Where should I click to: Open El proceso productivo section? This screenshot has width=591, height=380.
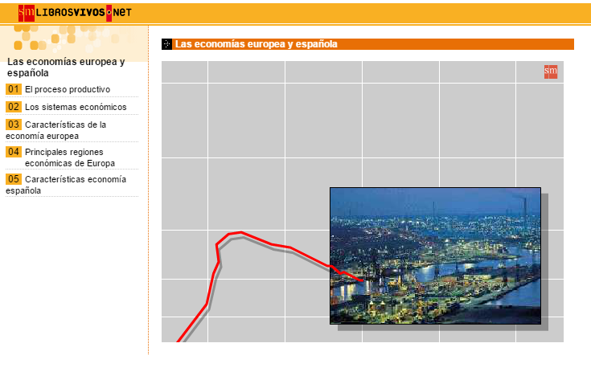pos(68,90)
